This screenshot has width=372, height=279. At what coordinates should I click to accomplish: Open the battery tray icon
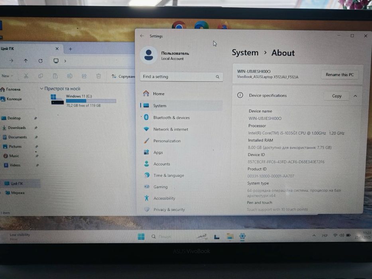pos(348,235)
